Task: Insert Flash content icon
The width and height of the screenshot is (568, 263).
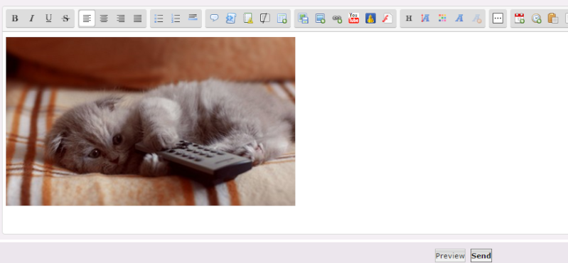Action: click(387, 18)
